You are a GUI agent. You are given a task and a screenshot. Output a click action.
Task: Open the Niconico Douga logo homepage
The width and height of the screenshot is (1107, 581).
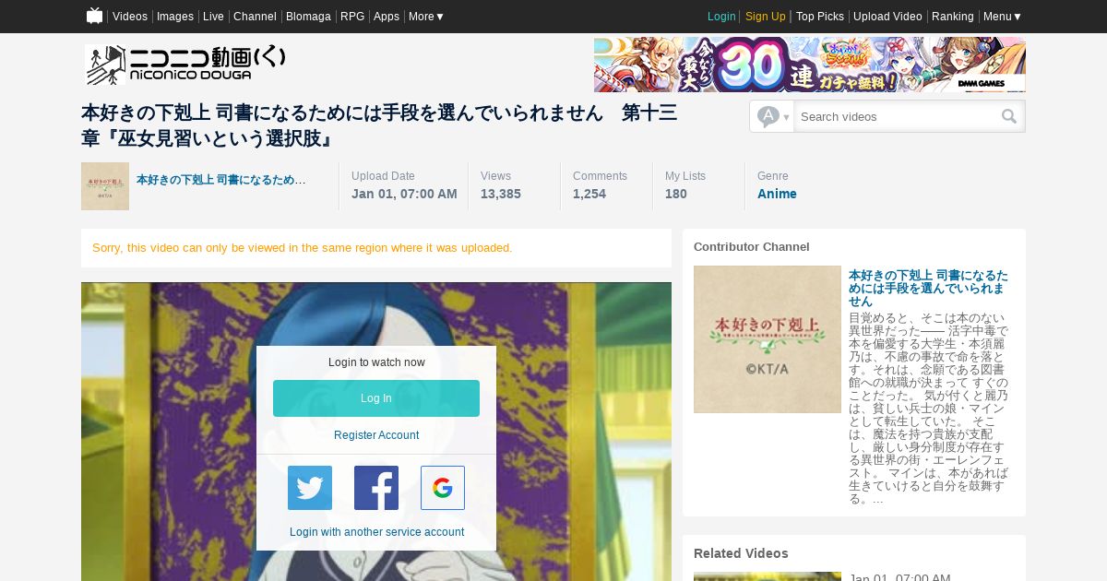click(185, 65)
